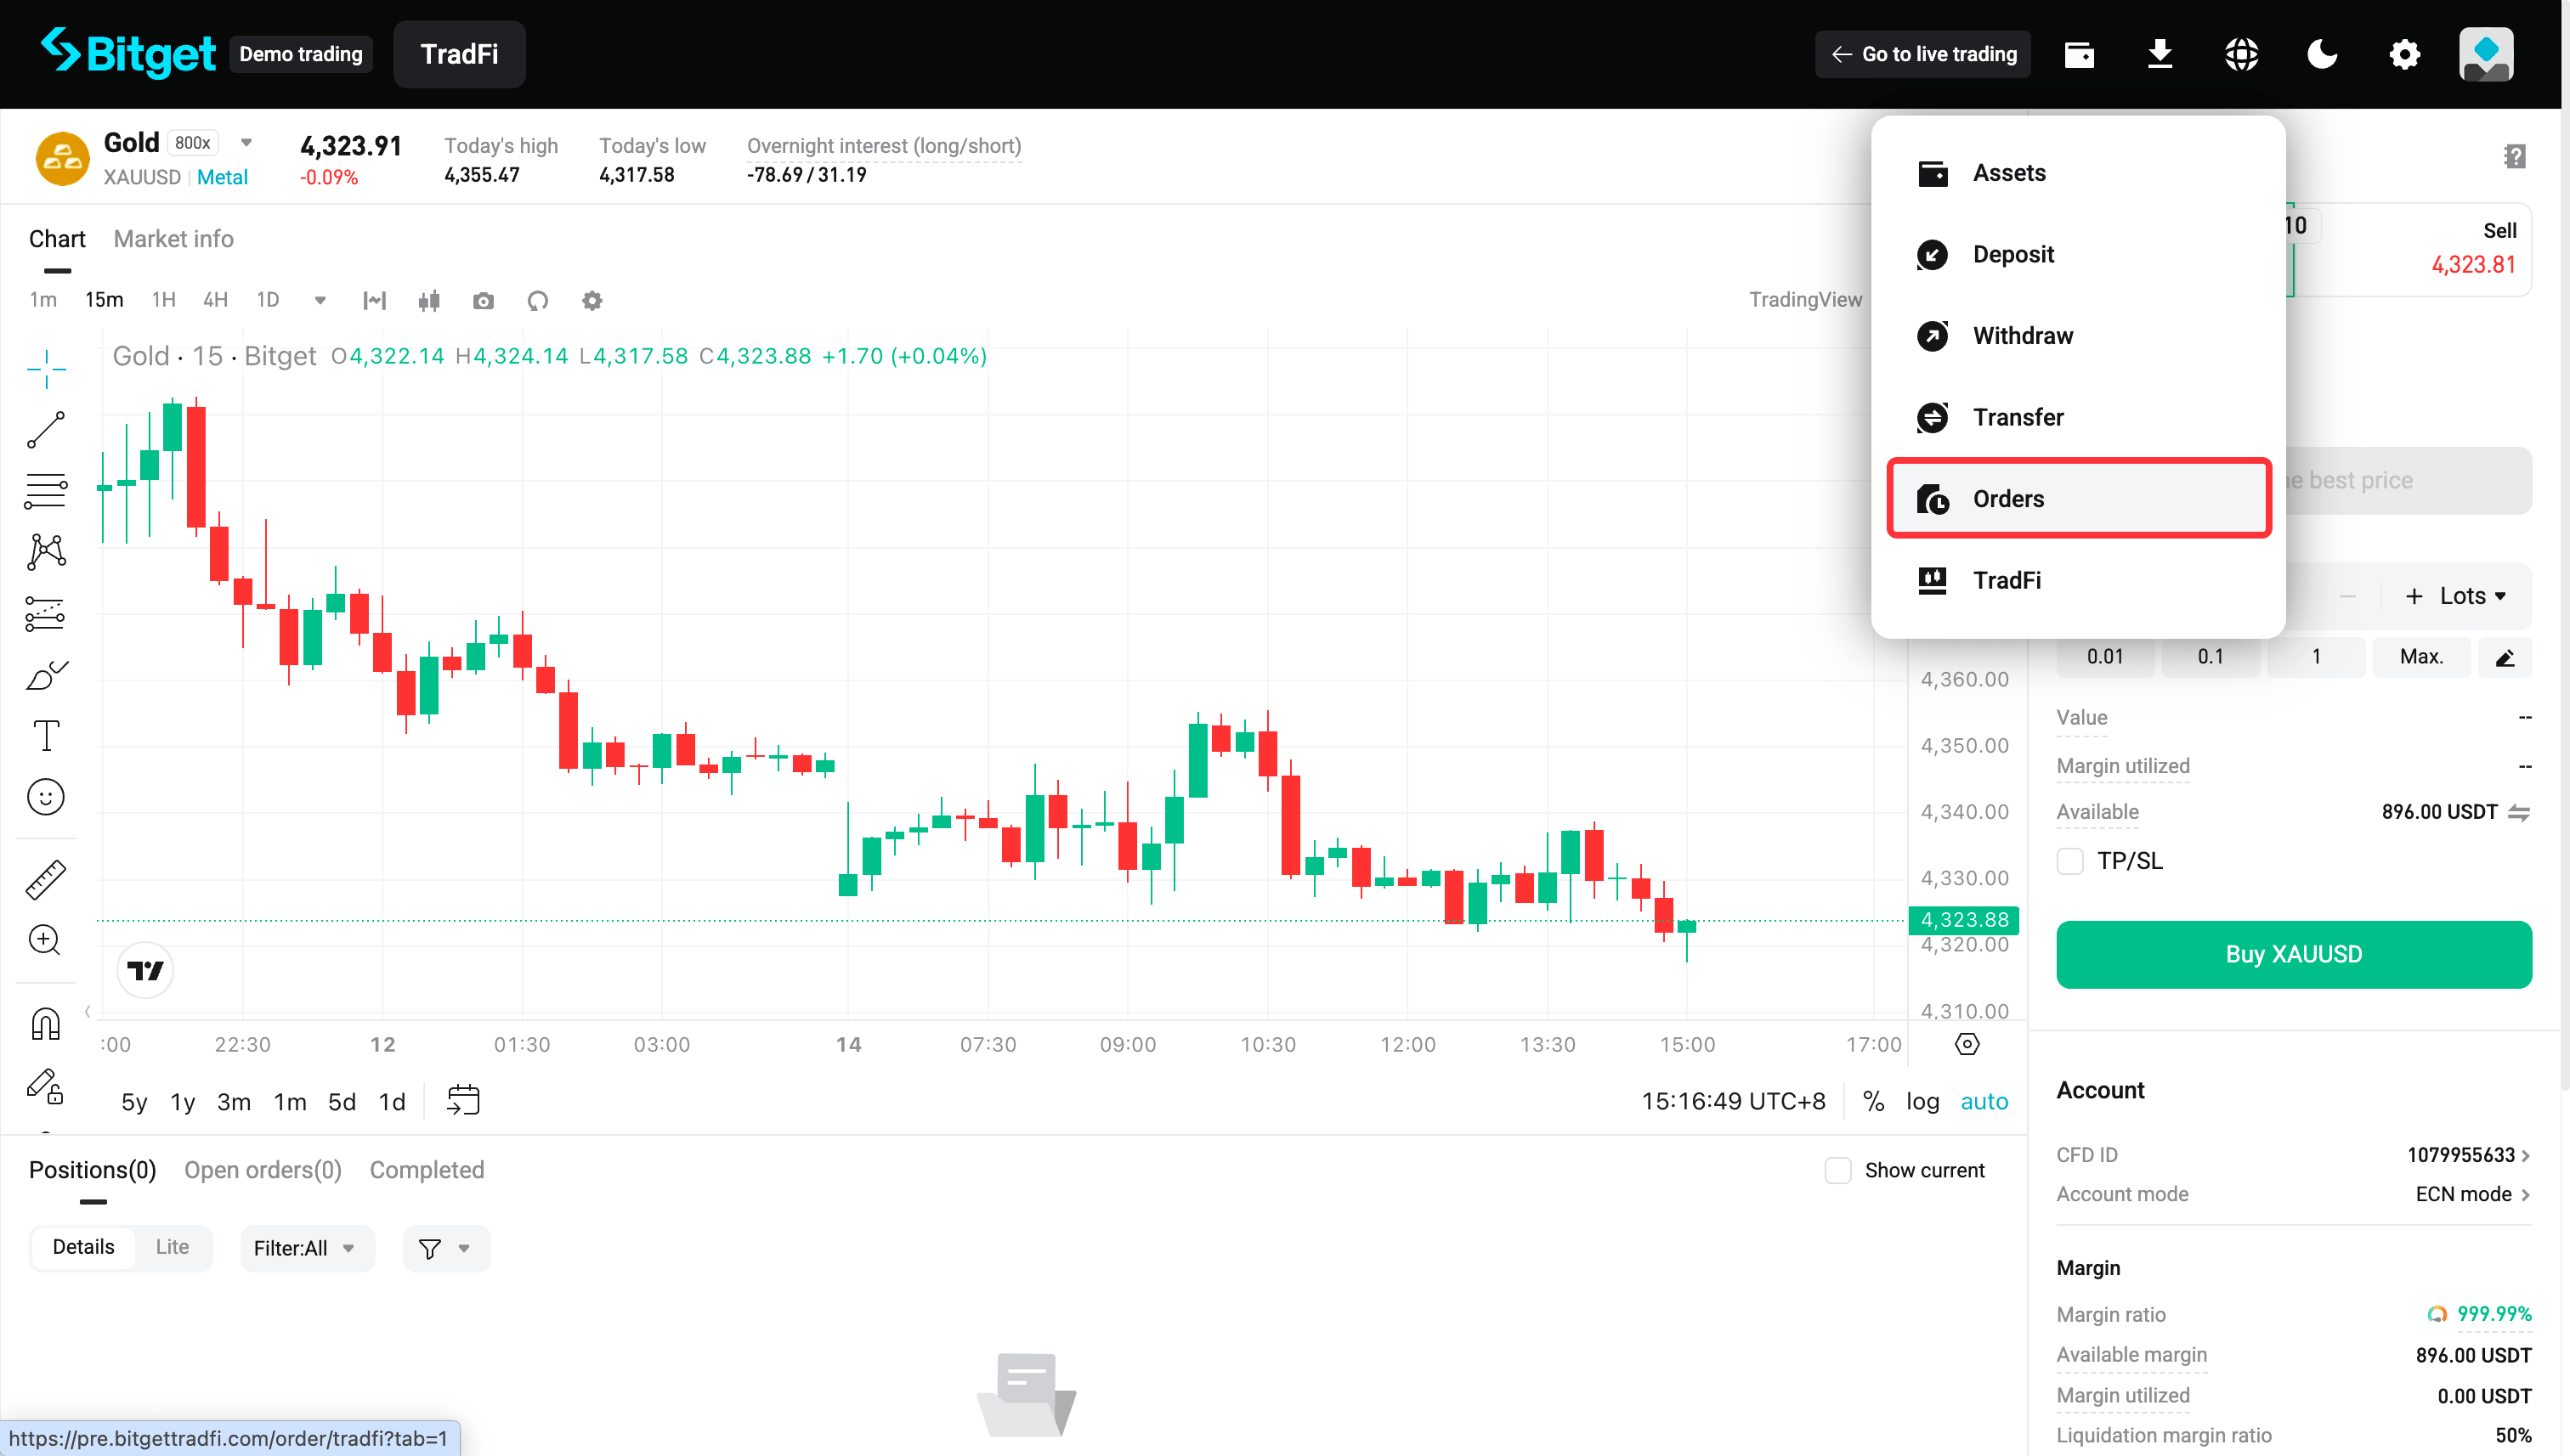The height and width of the screenshot is (1456, 2570).
Task: Toggle the auto scale option
Action: click(1984, 1101)
